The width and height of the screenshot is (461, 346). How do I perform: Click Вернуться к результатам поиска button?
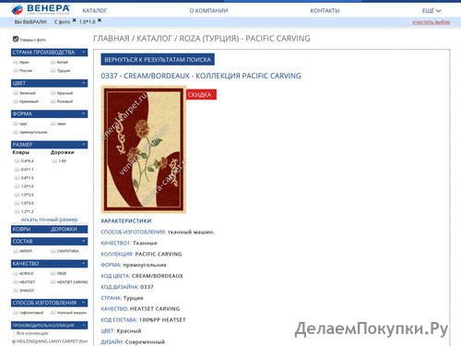tap(158, 59)
